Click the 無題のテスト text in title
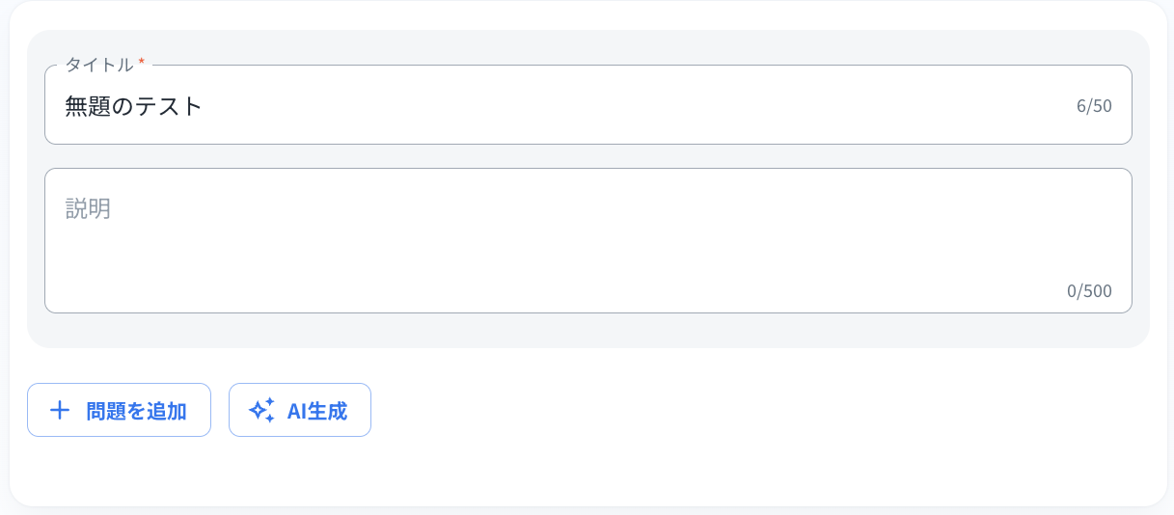 click(x=134, y=106)
